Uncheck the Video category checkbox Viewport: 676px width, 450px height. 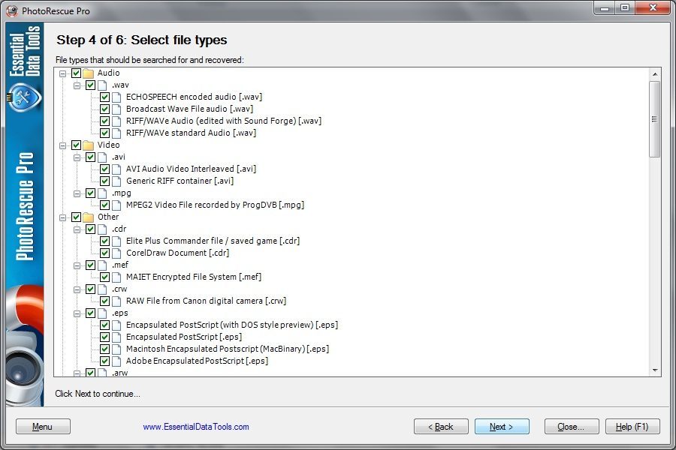point(77,145)
